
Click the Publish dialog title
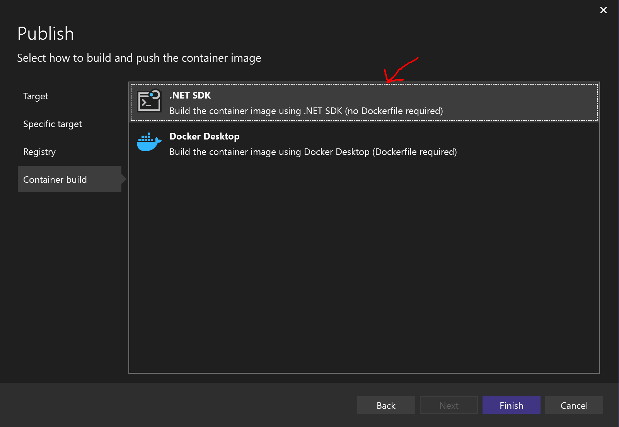tap(45, 33)
